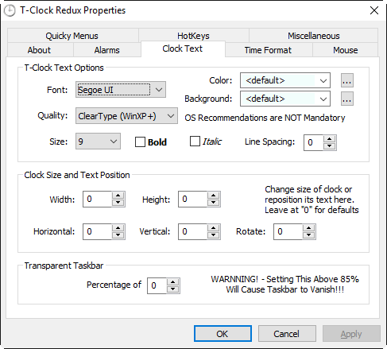The width and height of the screenshot is (387, 349).
Task: Select the Time Format tab
Action: (269, 50)
